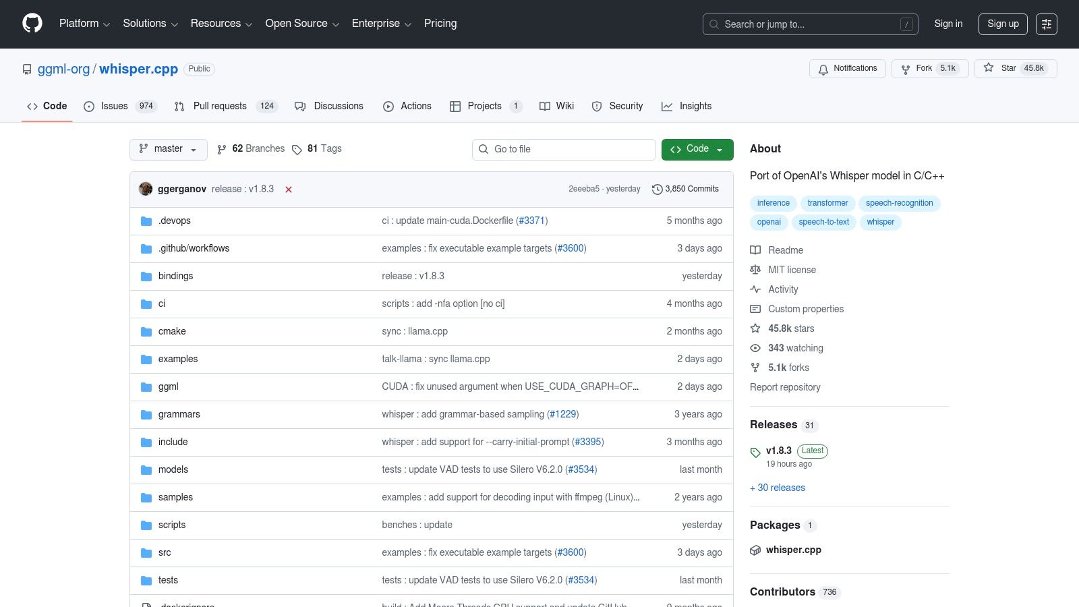Click the inference topic tag

click(773, 203)
